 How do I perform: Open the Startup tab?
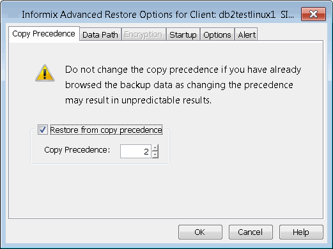click(183, 34)
